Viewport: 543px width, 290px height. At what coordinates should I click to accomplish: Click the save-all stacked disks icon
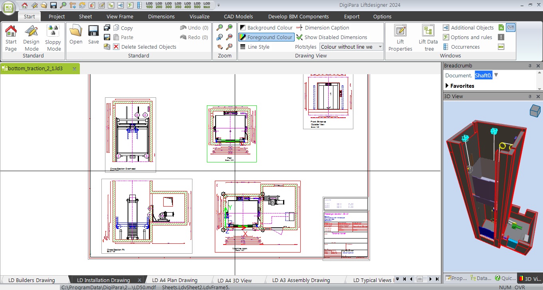coord(107,28)
